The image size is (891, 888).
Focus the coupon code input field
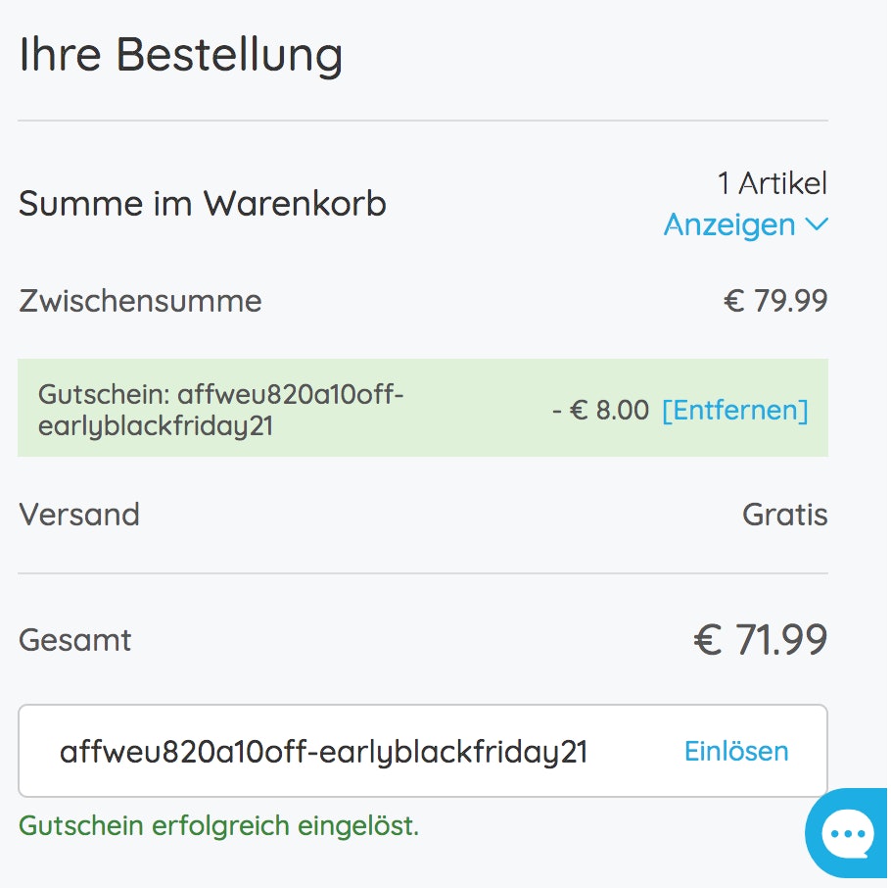323,752
